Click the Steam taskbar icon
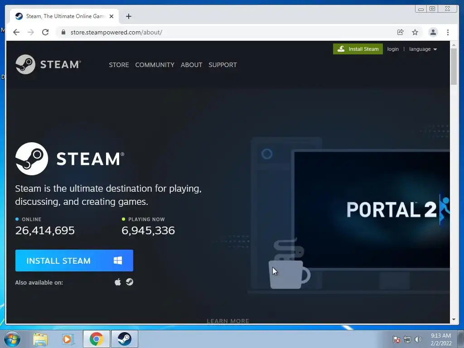Viewport: 464px width, 348px height. 125,339
